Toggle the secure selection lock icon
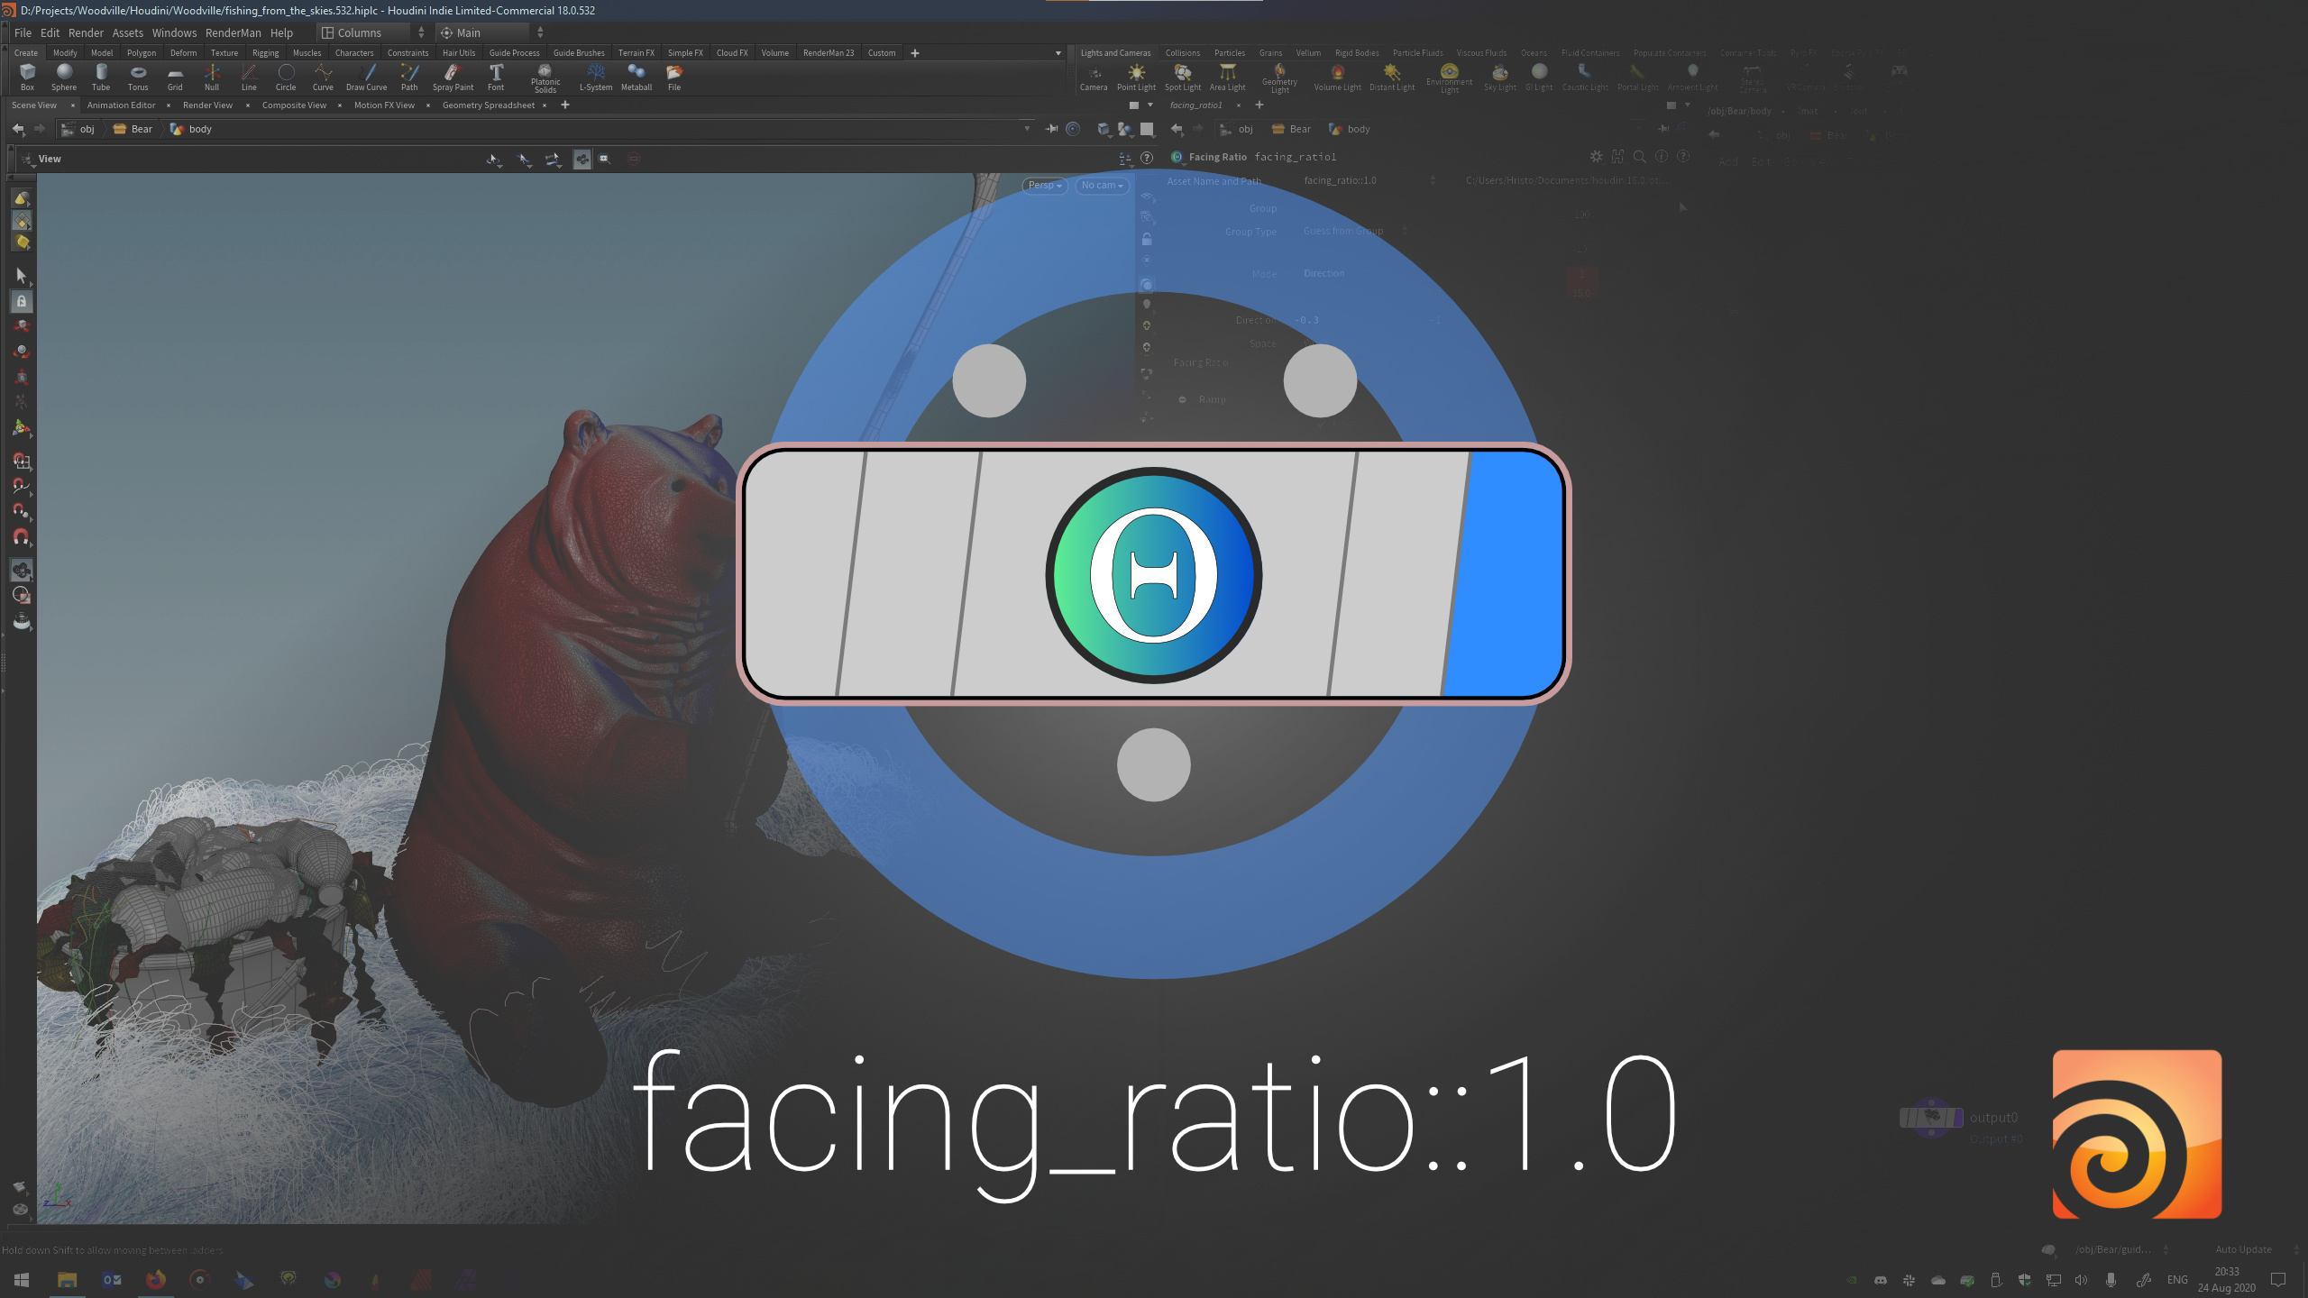2308x1298 pixels. click(22, 301)
